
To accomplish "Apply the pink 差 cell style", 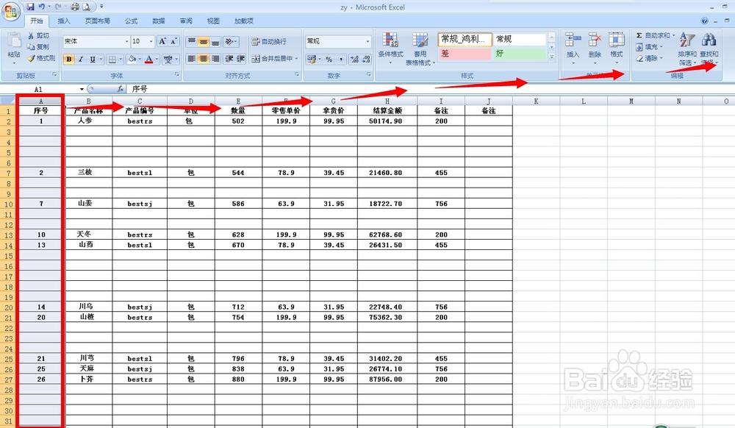I will click(x=464, y=54).
